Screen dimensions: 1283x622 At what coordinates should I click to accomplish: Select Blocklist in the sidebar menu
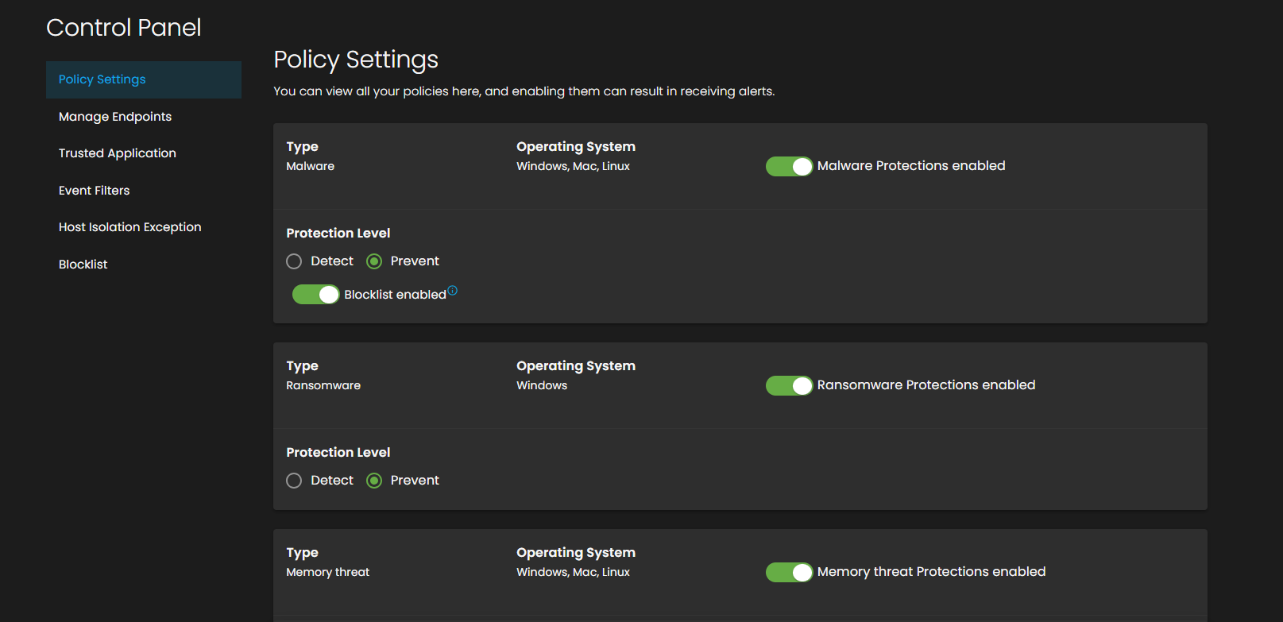click(x=83, y=265)
